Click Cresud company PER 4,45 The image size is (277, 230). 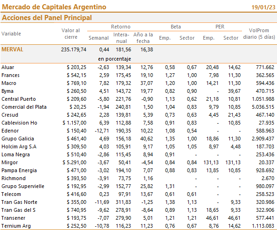point(214,115)
